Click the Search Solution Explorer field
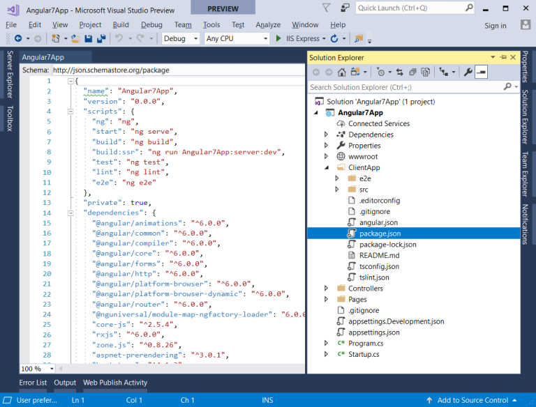This screenshot has width=536, height=407. (x=413, y=87)
